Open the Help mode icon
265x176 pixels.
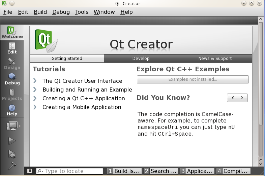pyautogui.click(x=12, y=110)
